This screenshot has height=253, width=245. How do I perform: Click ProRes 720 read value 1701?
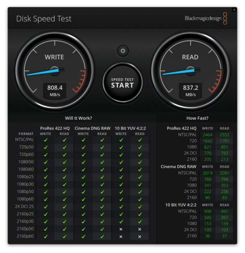(224, 141)
